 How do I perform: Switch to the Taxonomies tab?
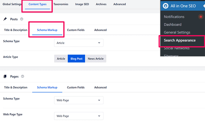pyautogui.click(x=61, y=4)
